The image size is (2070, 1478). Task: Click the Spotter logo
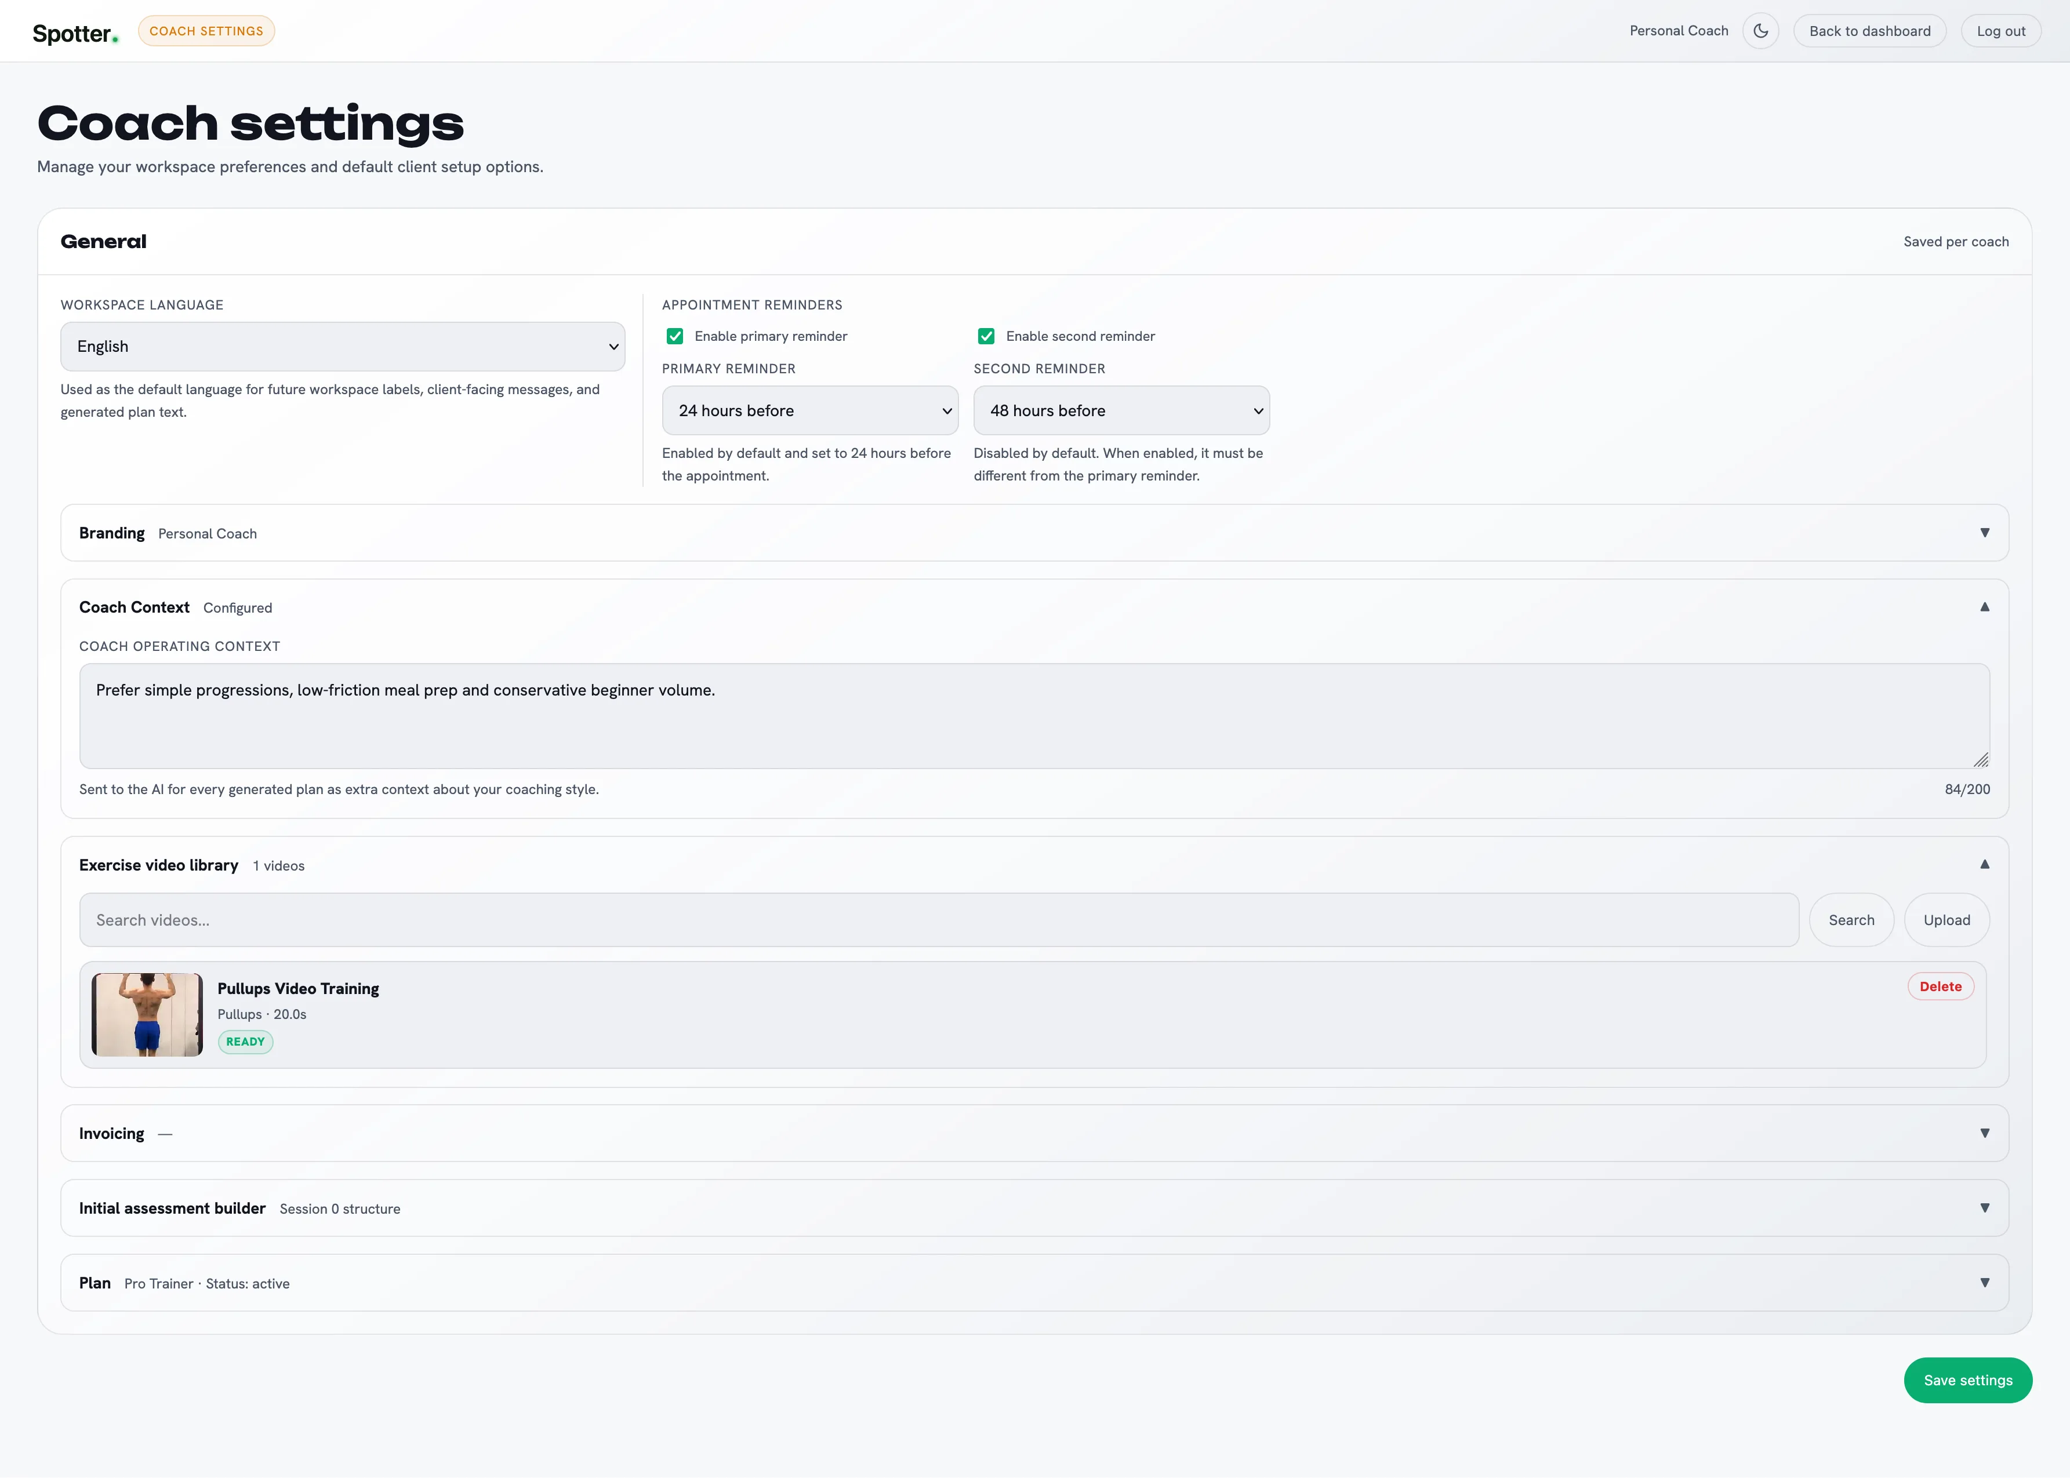point(75,34)
